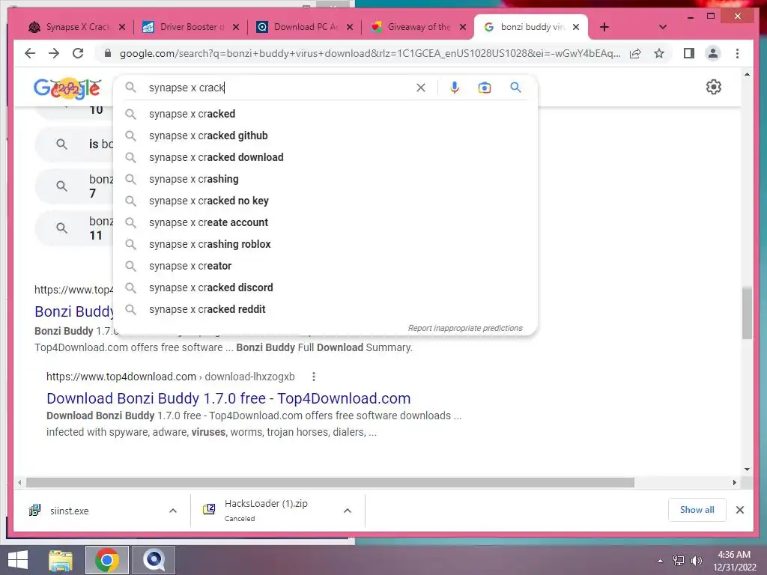
Task: Open the Chrome three-dot menu
Action: (737, 53)
